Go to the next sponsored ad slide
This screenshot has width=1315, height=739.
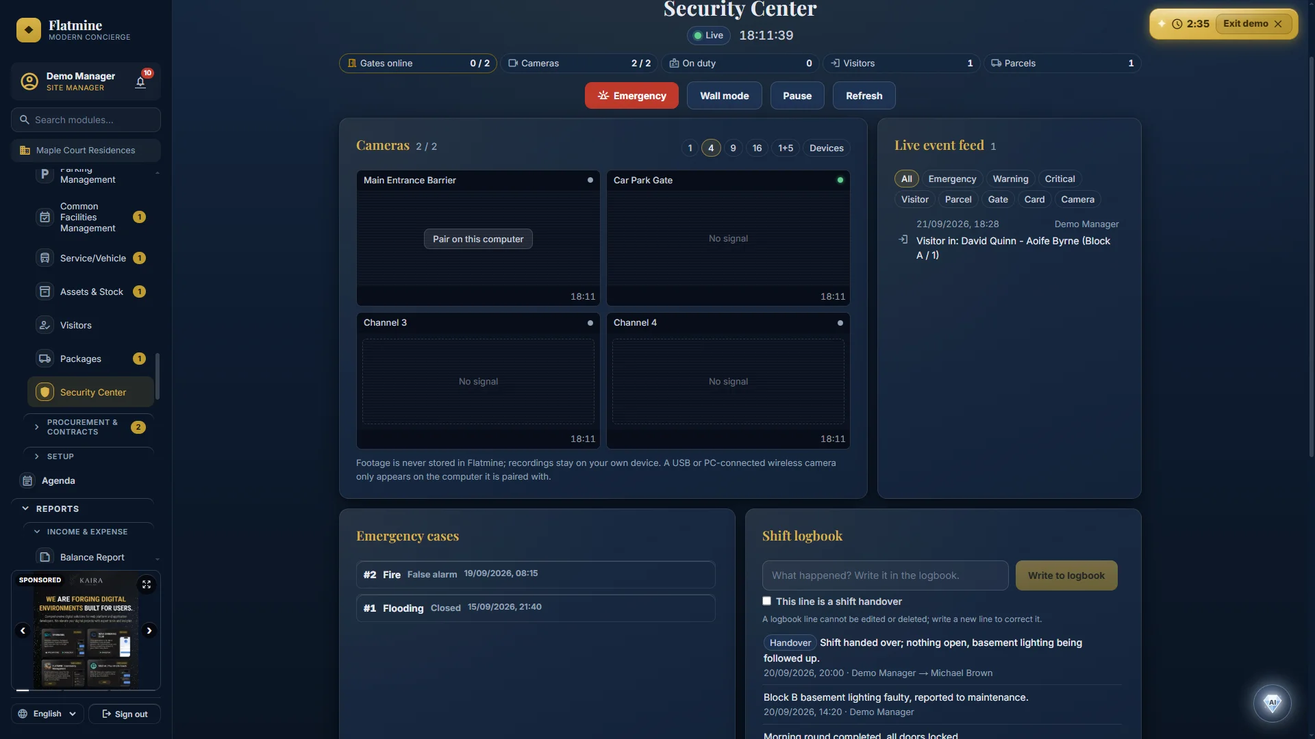click(x=149, y=630)
